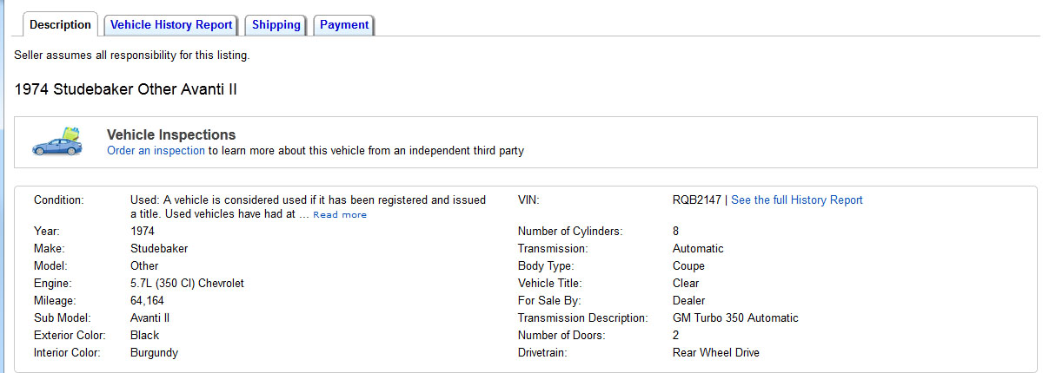This screenshot has width=1043, height=373.
Task: Select GM Turbo 350 Automatic description
Action: coord(735,317)
